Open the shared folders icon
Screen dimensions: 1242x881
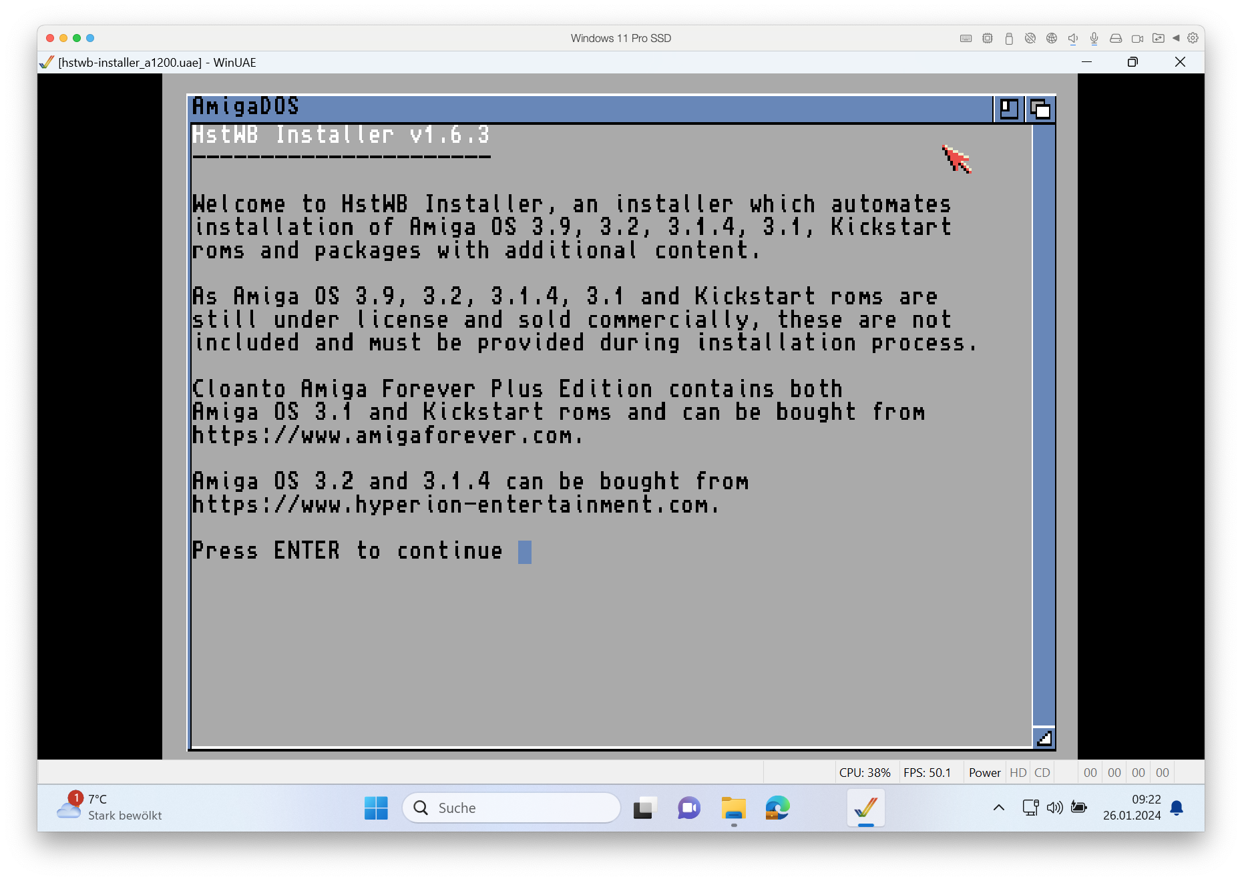1159,39
